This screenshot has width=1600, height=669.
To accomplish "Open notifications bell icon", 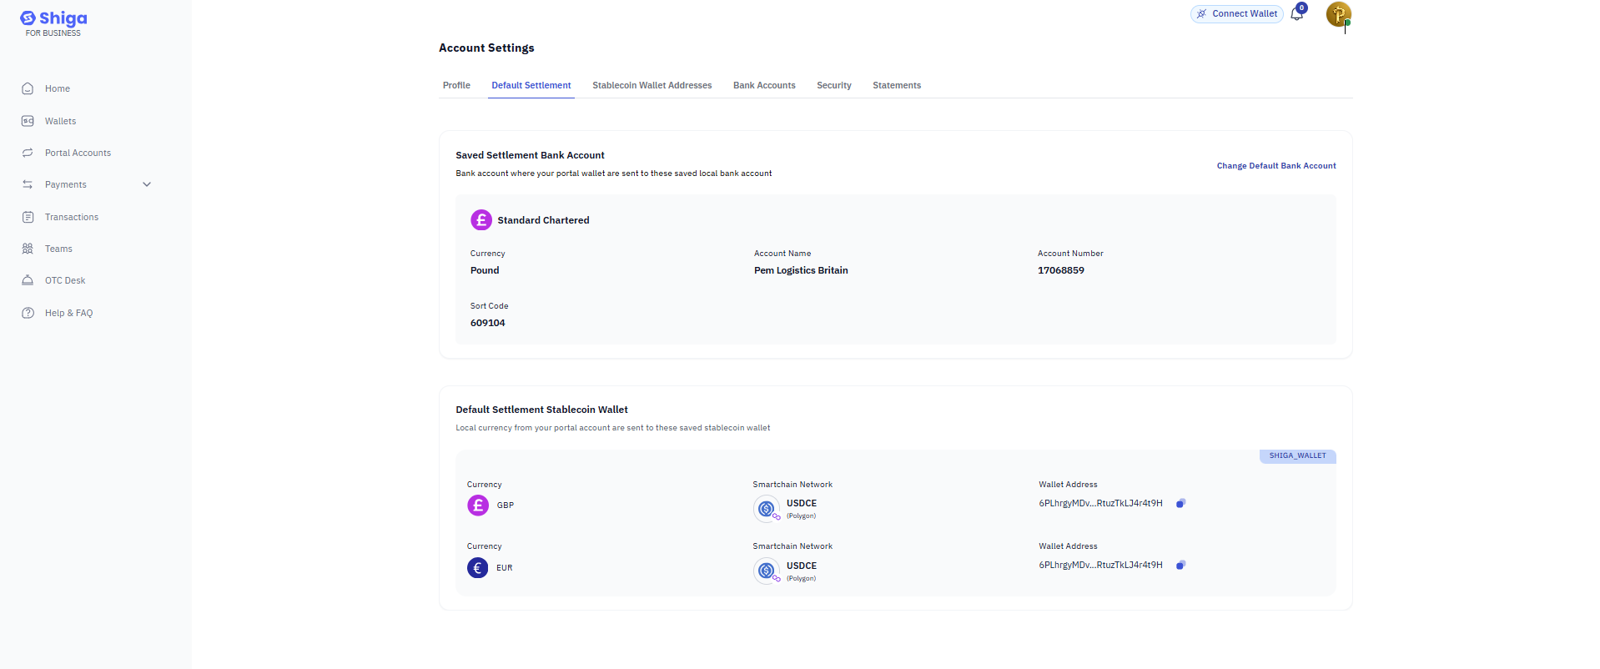I will pos(1297,13).
